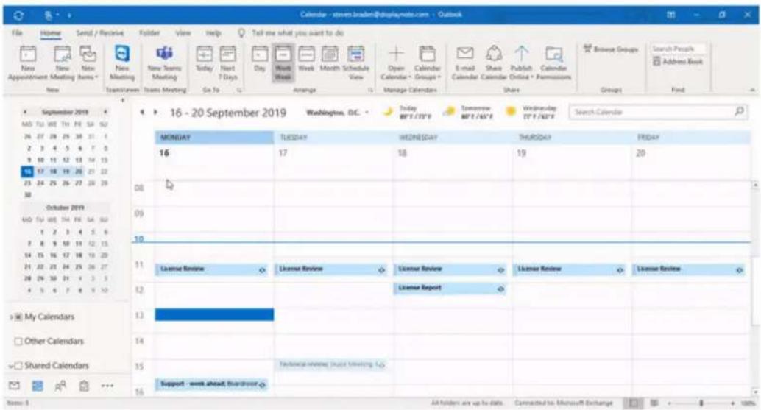Switch to full Week view
This screenshot has width=761, height=410.
(x=305, y=59)
